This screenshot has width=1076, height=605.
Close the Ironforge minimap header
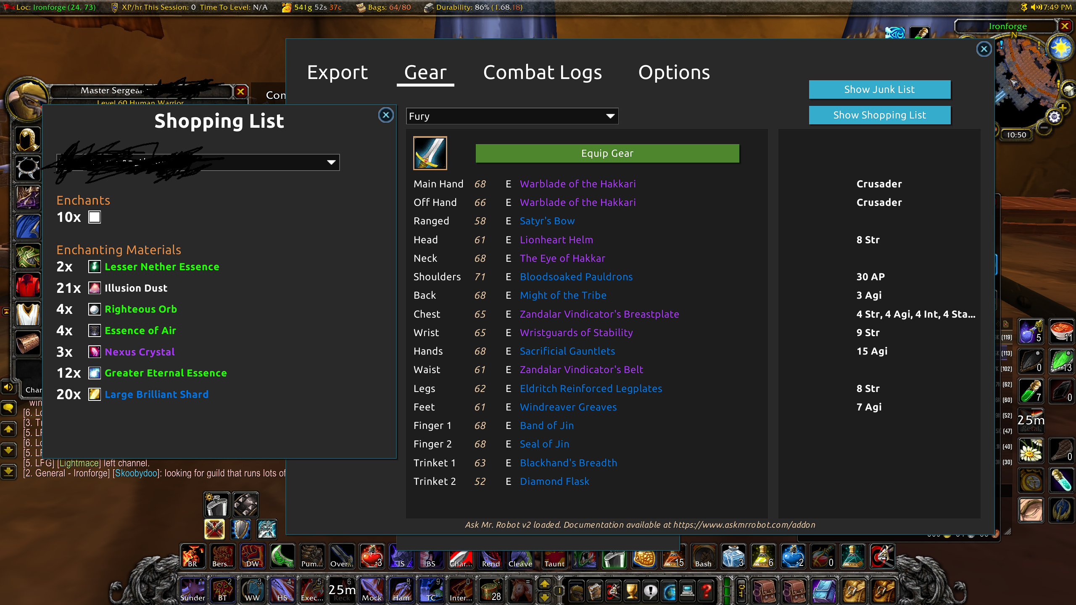click(x=1065, y=26)
